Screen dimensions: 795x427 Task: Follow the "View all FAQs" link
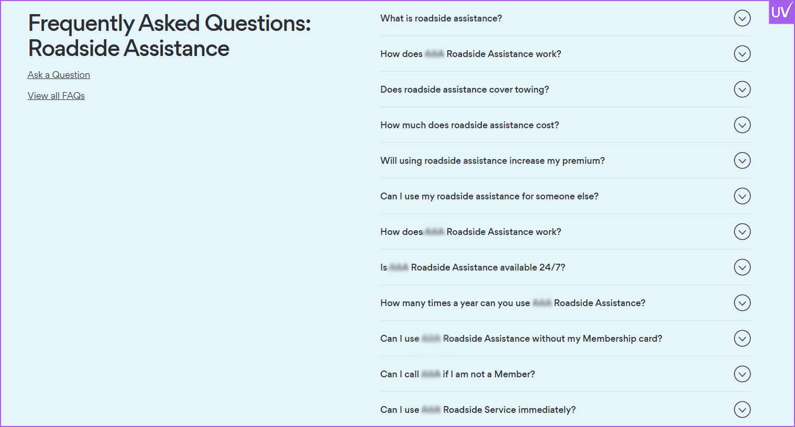pos(56,96)
